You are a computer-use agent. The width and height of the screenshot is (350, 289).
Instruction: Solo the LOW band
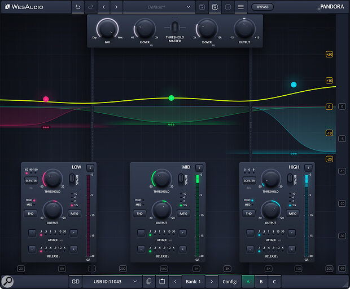[90, 167]
